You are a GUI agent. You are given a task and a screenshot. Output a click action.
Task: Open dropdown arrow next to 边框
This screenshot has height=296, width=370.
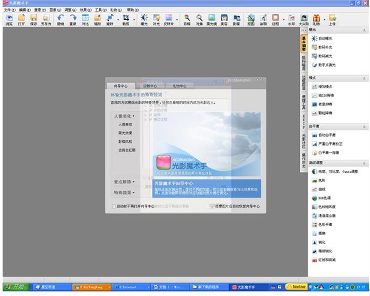click(x=284, y=20)
